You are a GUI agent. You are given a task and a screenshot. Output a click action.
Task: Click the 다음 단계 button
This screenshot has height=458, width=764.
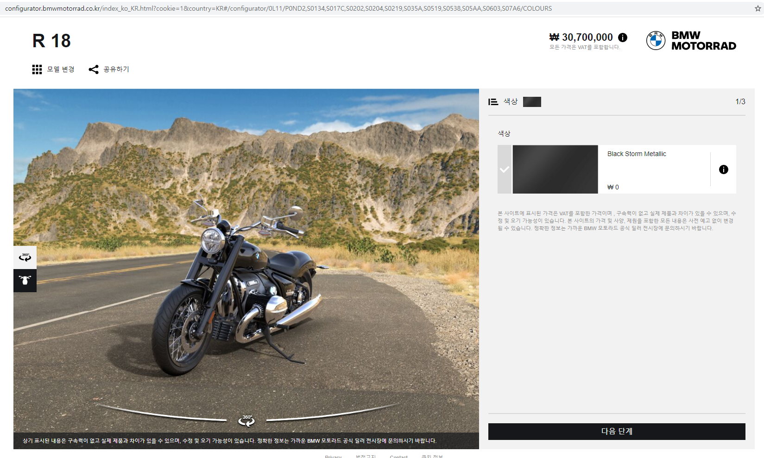tap(617, 432)
